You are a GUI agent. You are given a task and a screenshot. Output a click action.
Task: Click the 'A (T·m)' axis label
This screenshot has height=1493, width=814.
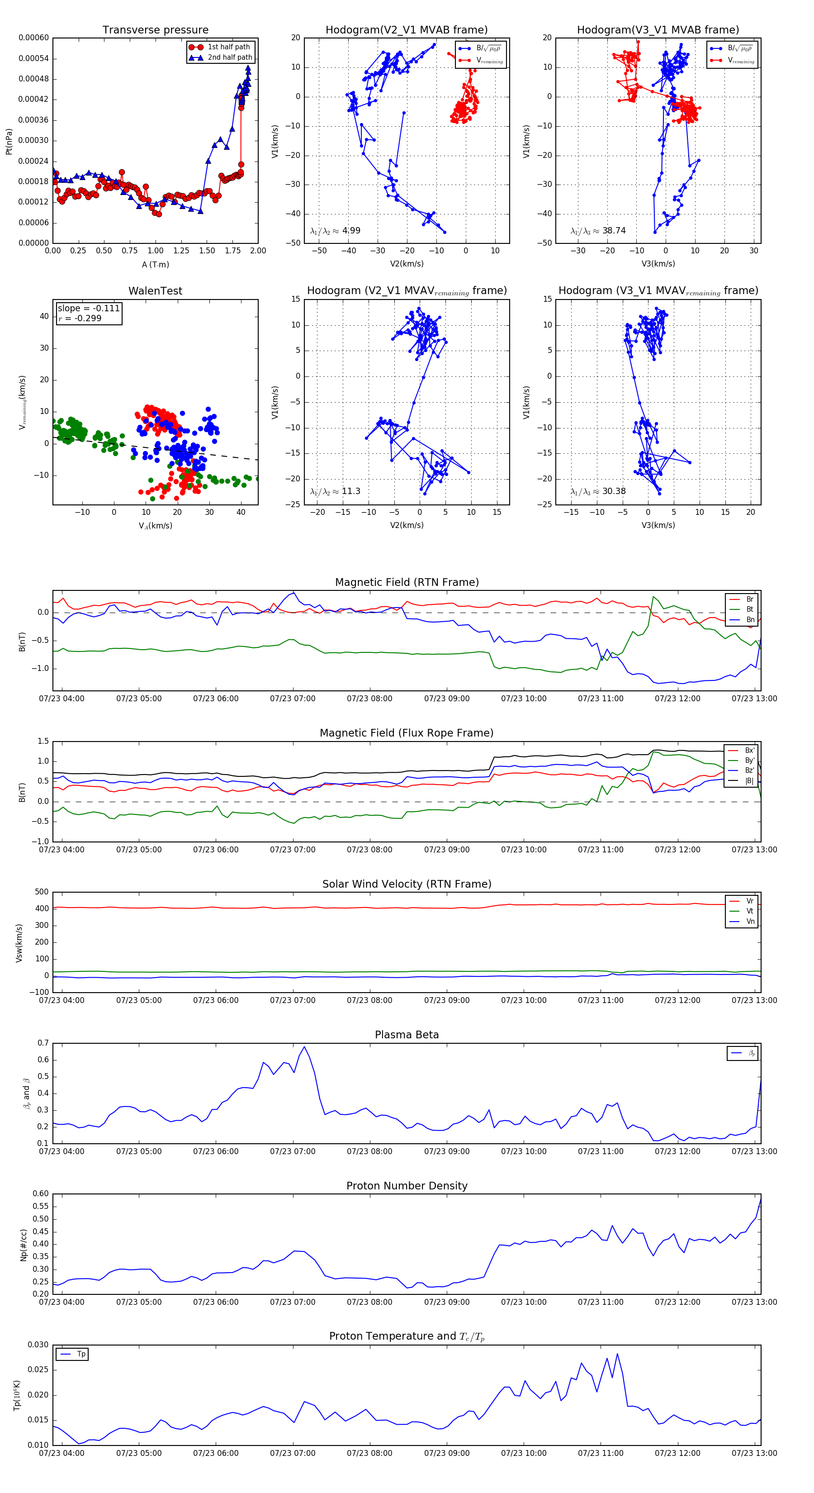pos(155,264)
